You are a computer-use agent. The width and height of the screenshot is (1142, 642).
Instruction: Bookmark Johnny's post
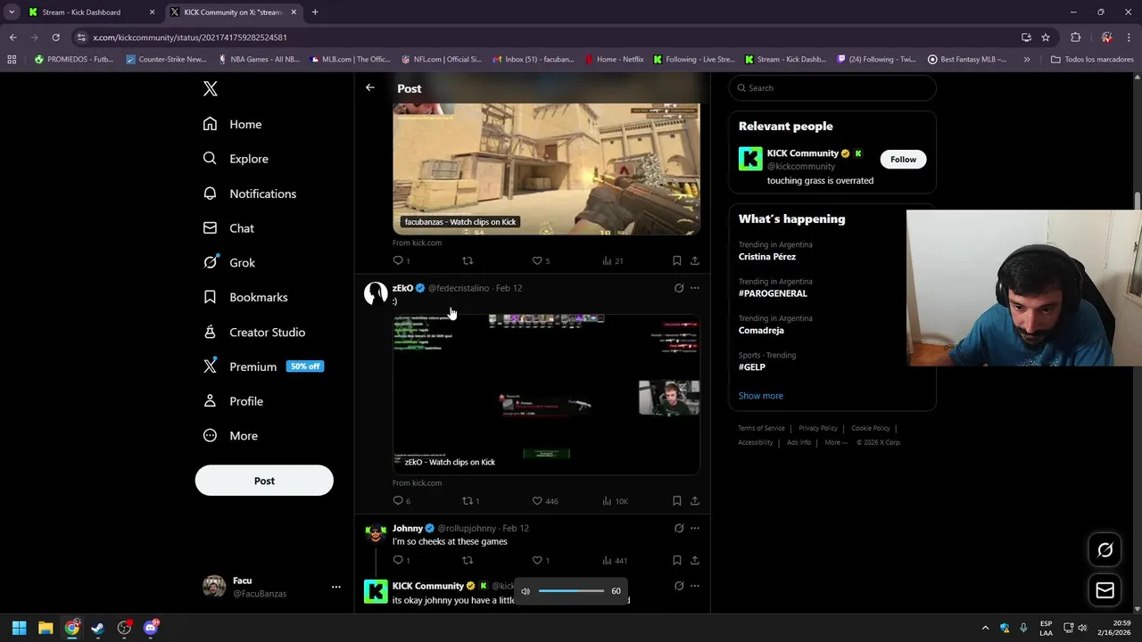[677, 560]
